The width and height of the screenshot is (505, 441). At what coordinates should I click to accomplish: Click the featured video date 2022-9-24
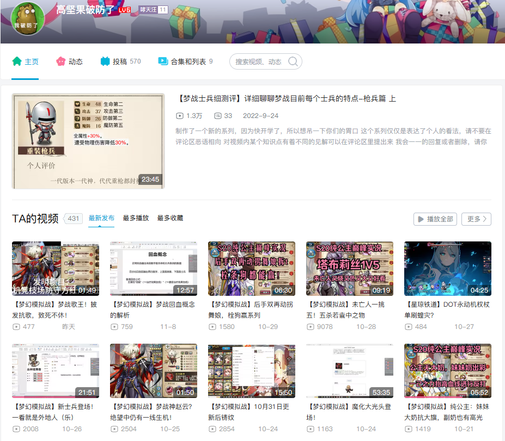(260, 116)
